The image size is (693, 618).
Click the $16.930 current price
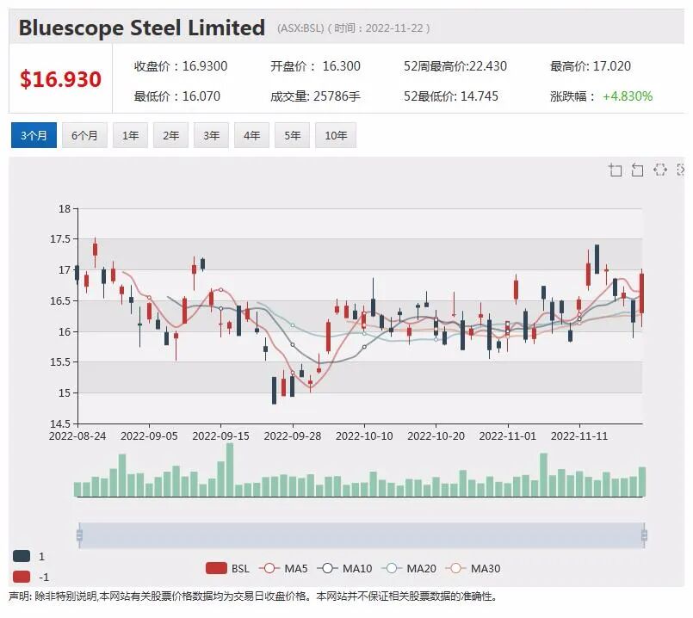point(60,79)
